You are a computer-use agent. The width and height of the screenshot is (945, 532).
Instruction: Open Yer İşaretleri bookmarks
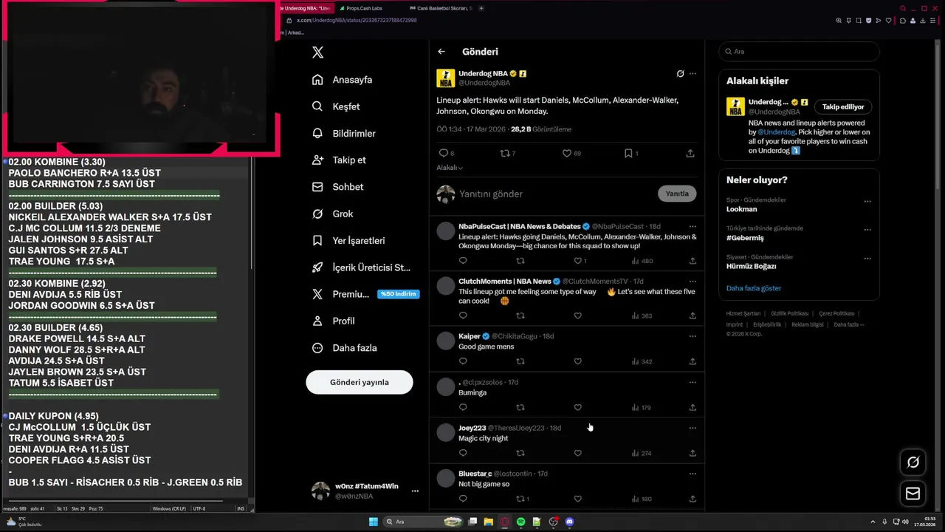click(348, 241)
